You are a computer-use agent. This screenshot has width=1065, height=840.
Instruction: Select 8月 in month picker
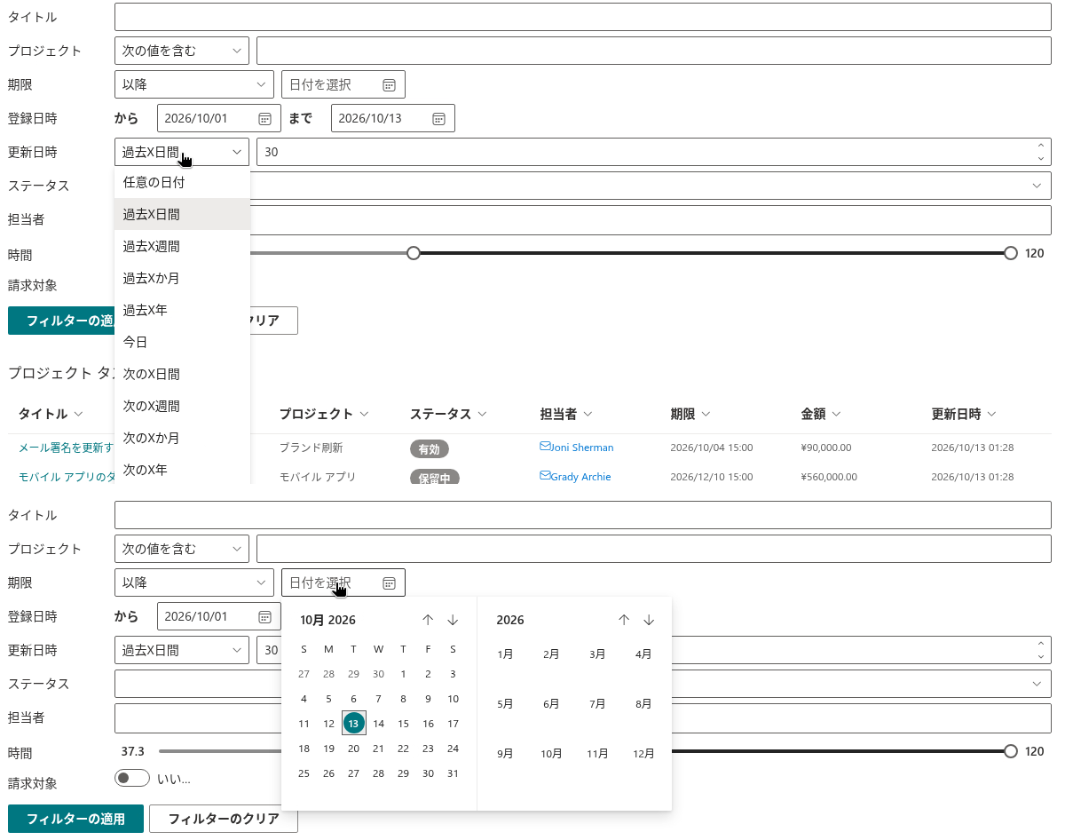pyautogui.click(x=643, y=704)
